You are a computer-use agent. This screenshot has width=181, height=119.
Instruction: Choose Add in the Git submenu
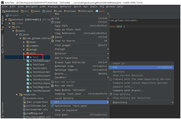point(141,67)
